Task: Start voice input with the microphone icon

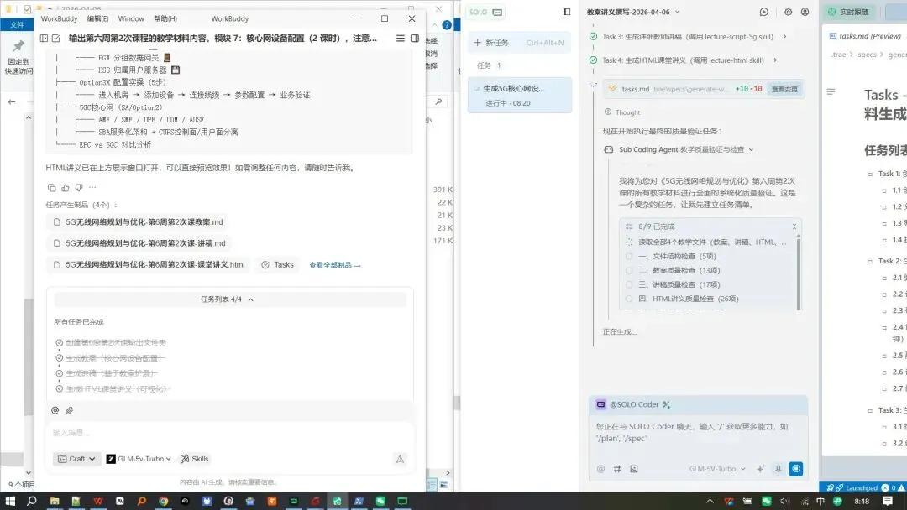Action: 778,469
